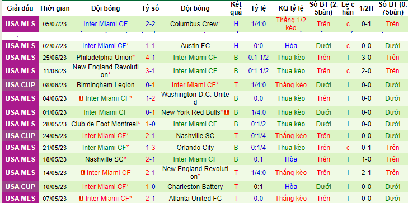408x203 pixels.
Task: Select Club de Foot Montreal team name
Action: point(104,124)
